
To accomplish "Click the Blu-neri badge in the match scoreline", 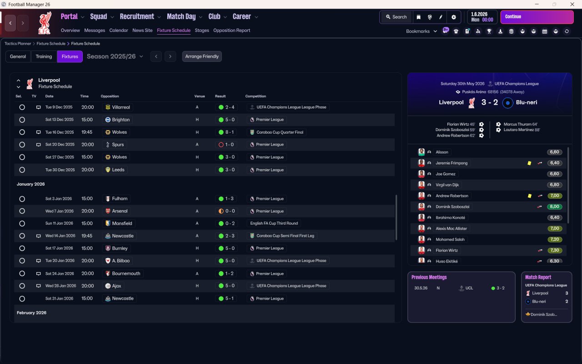I will click(x=508, y=102).
